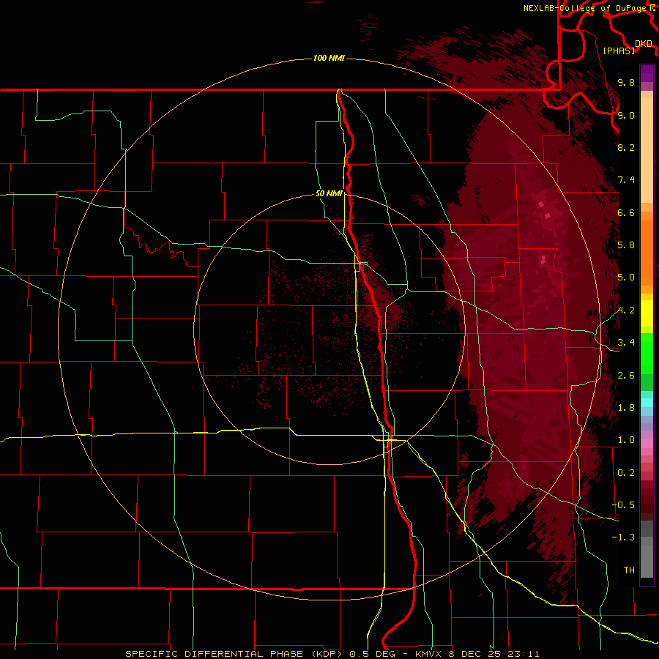Click the "TH" threshold label on legend
659x659 pixels.
(629, 570)
